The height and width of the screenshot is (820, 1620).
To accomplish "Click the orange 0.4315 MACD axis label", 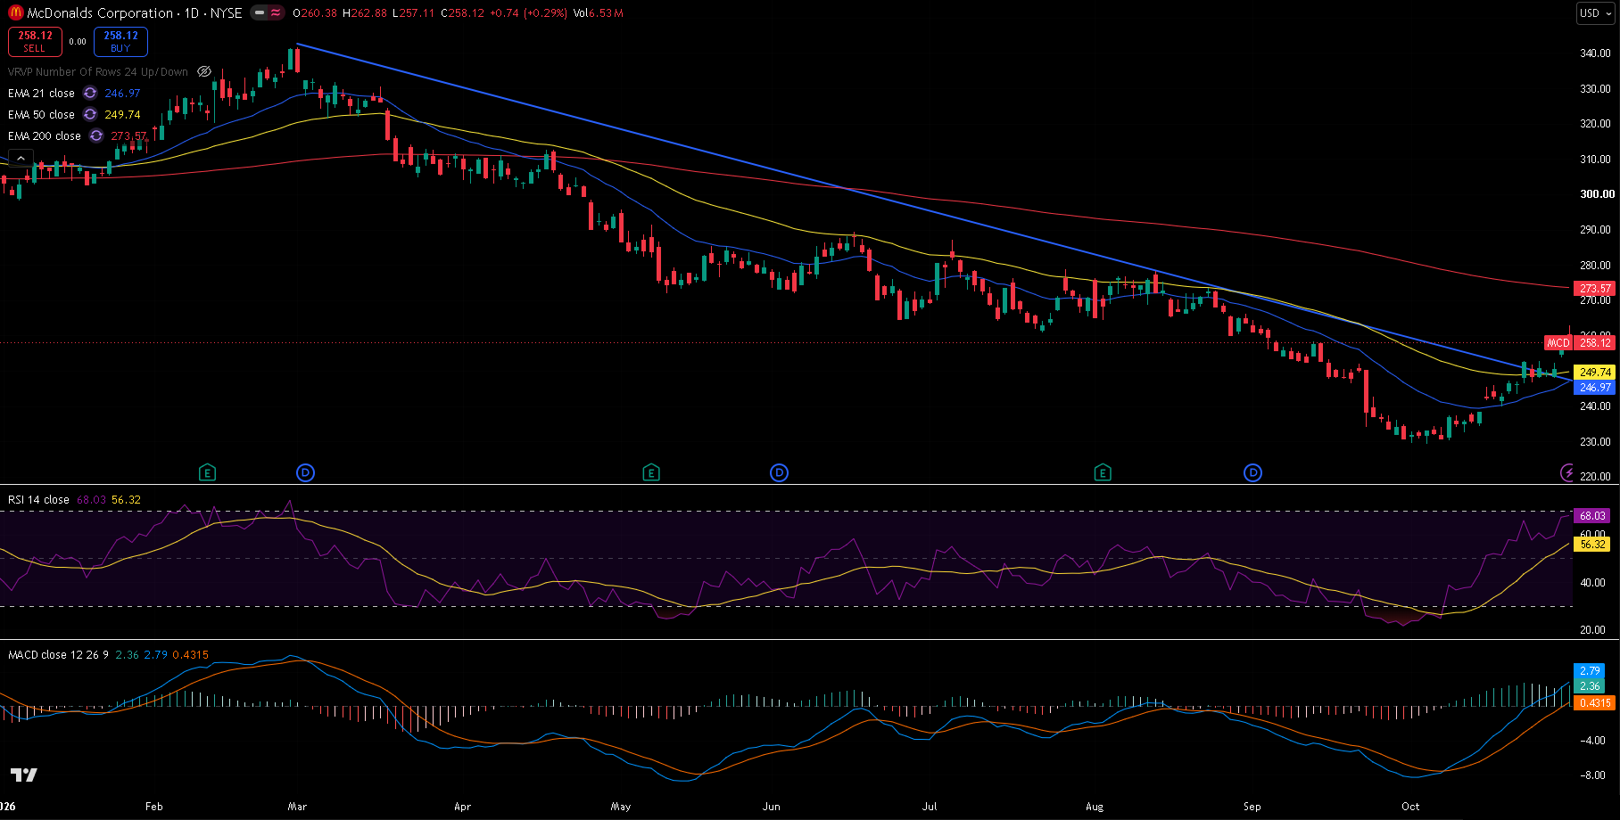I will tap(1595, 703).
